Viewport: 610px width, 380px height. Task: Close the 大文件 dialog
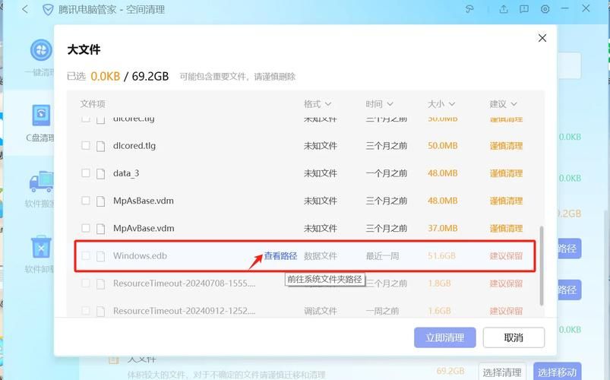(x=542, y=38)
